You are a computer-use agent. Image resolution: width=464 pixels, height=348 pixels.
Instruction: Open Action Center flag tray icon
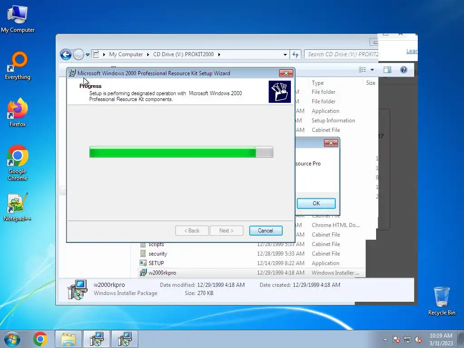396,339
